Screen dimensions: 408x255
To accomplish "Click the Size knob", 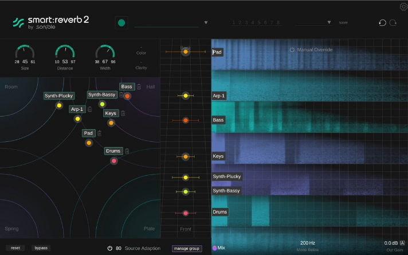I will click(x=25, y=52).
